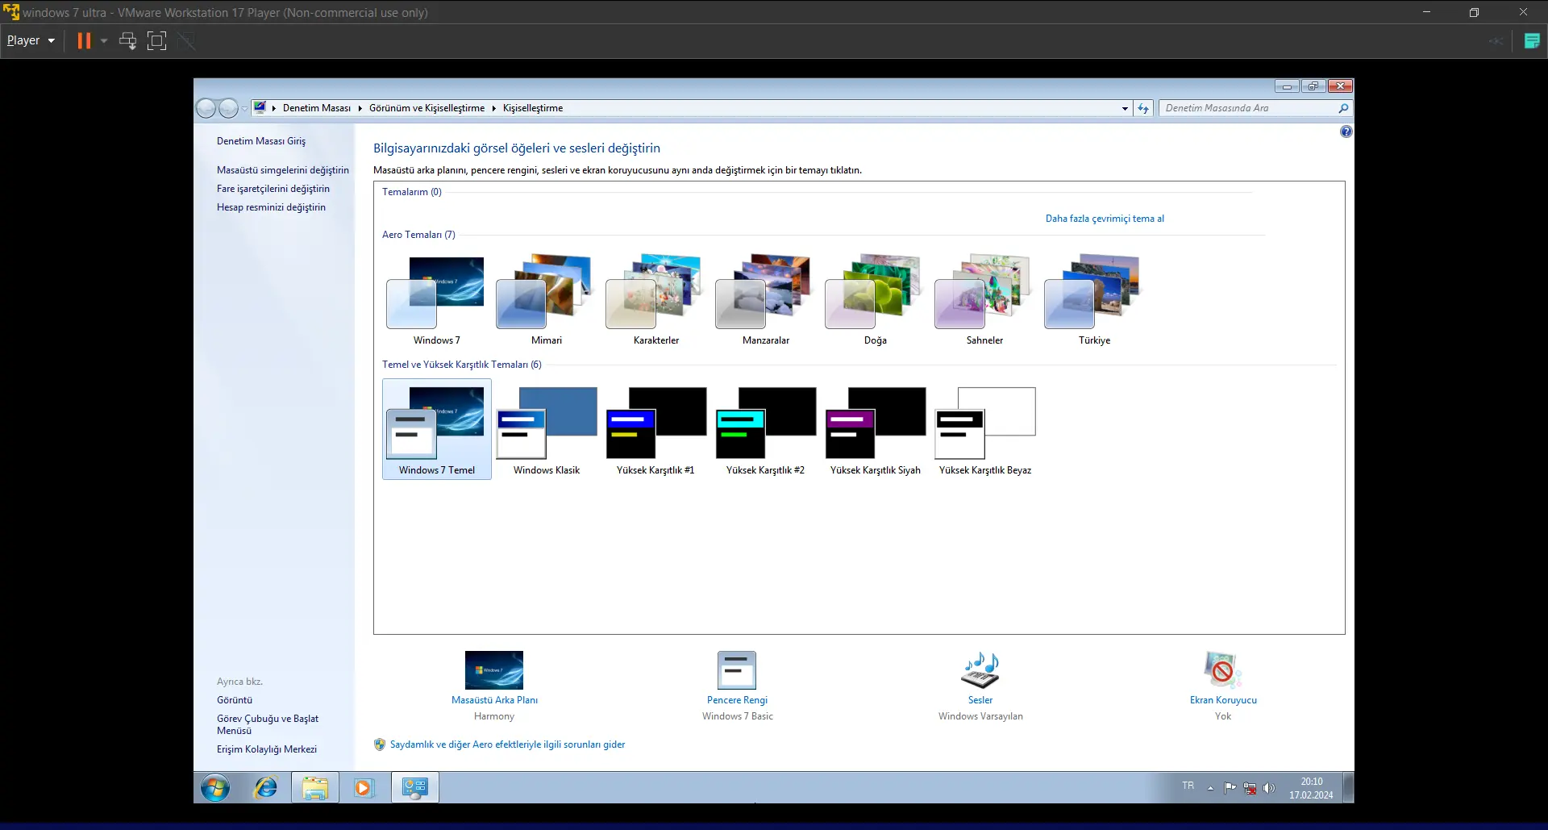1548x830 pixels.
Task: Click the Aero troubleshooting link with shield icon
Action: pyautogui.click(x=507, y=744)
